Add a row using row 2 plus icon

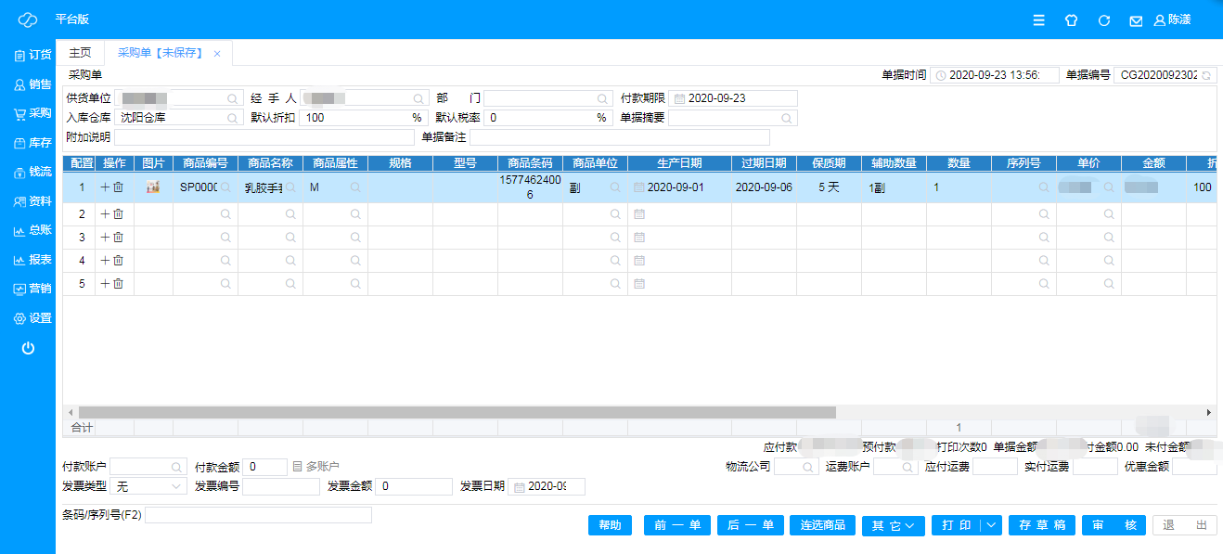[105, 214]
